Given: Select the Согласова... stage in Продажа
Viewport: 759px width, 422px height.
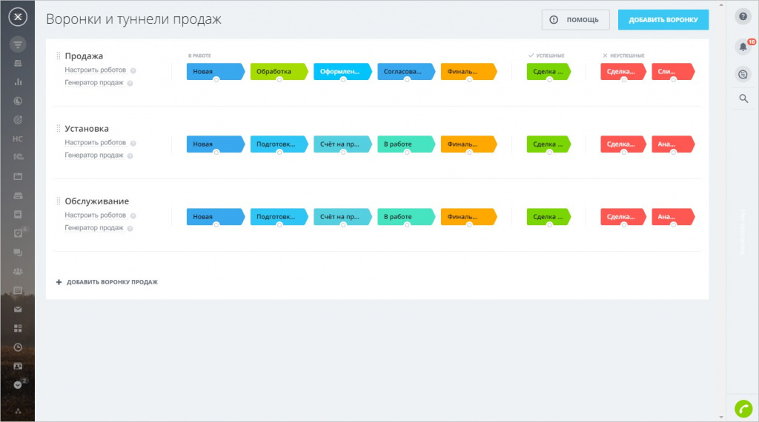Looking at the screenshot, I should [x=406, y=72].
